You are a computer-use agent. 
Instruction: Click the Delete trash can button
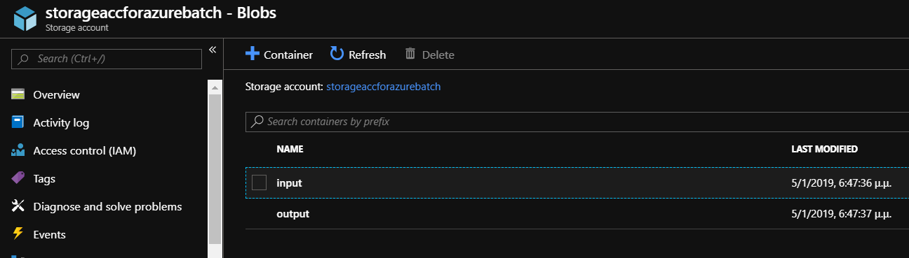click(429, 54)
